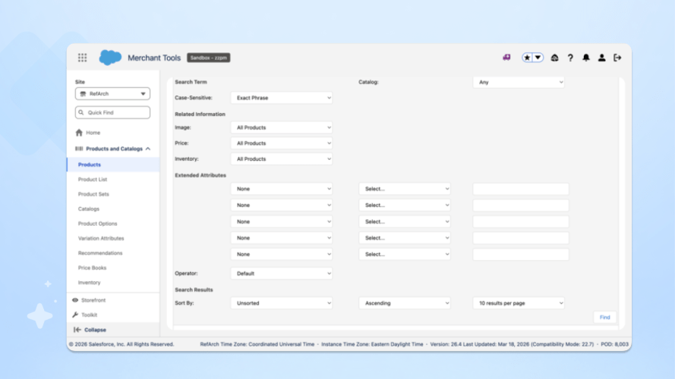Open the RefArch site selector dropdown

(113, 94)
